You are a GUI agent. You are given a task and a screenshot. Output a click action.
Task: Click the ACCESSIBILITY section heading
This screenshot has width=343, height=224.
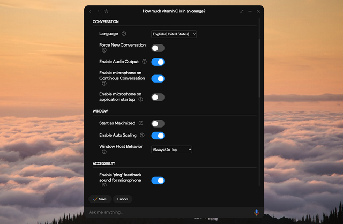click(x=104, y=163)
